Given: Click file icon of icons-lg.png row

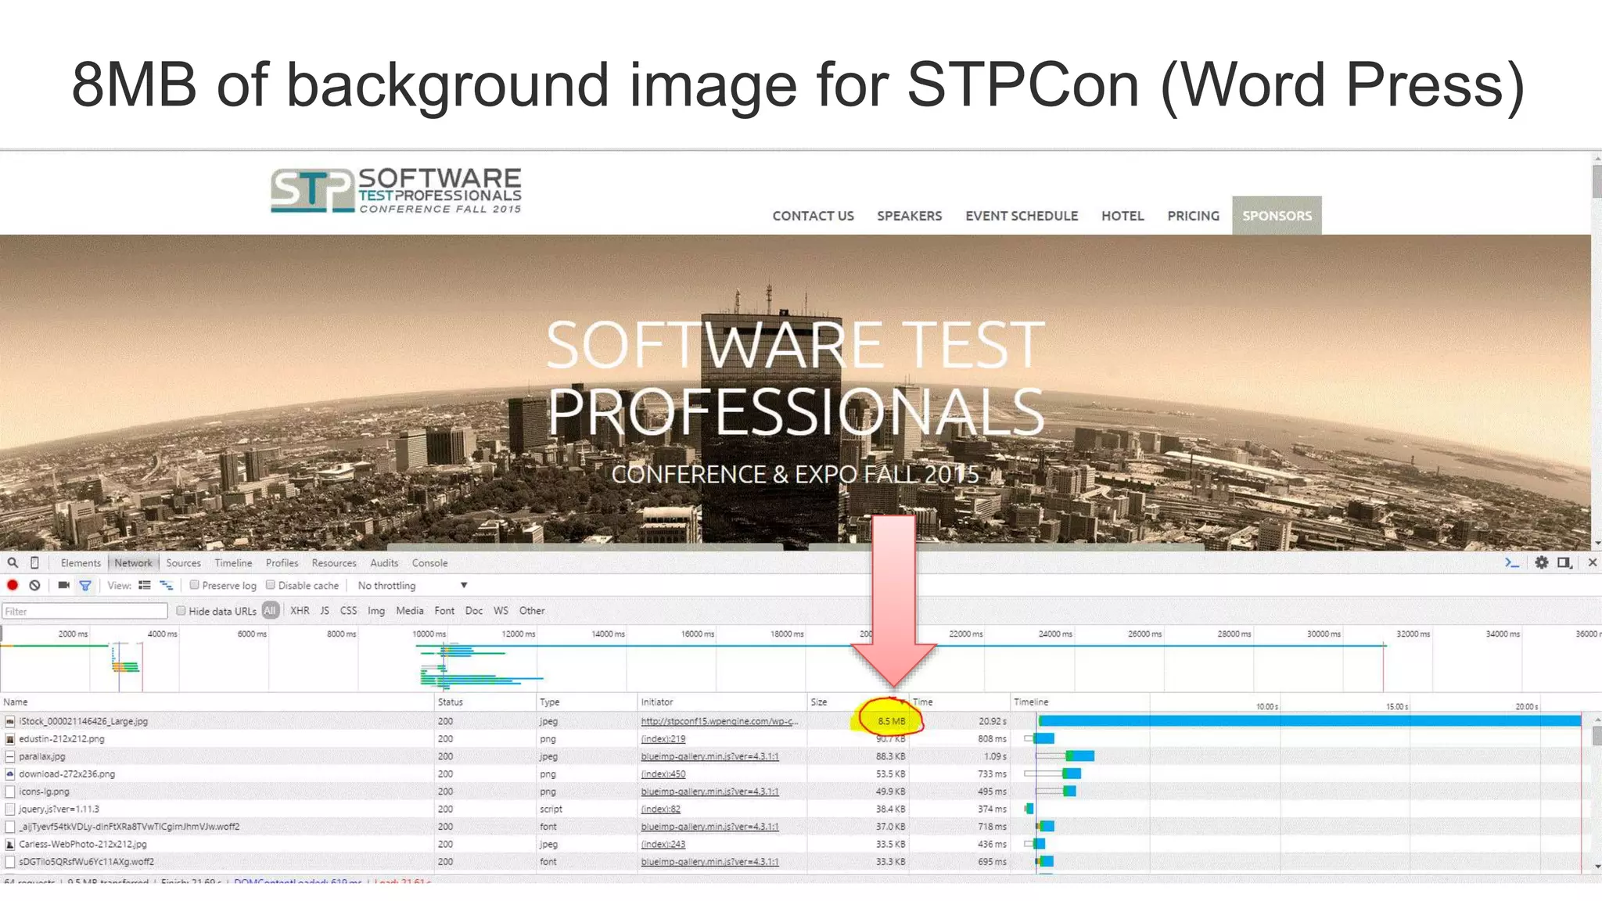Looking at the screenshot, I should [10, 792].
